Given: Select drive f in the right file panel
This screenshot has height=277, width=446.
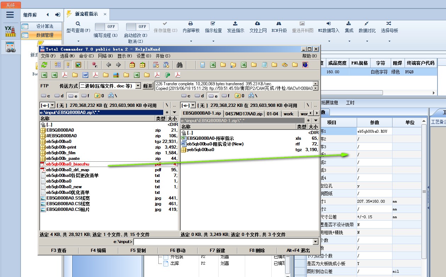Looking at the screenshot, I should click(x=225, y=96).
